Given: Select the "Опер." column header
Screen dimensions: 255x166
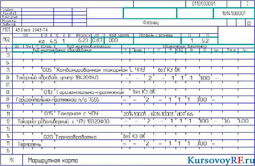Looking at the screenshot, I should coord(47,46).
